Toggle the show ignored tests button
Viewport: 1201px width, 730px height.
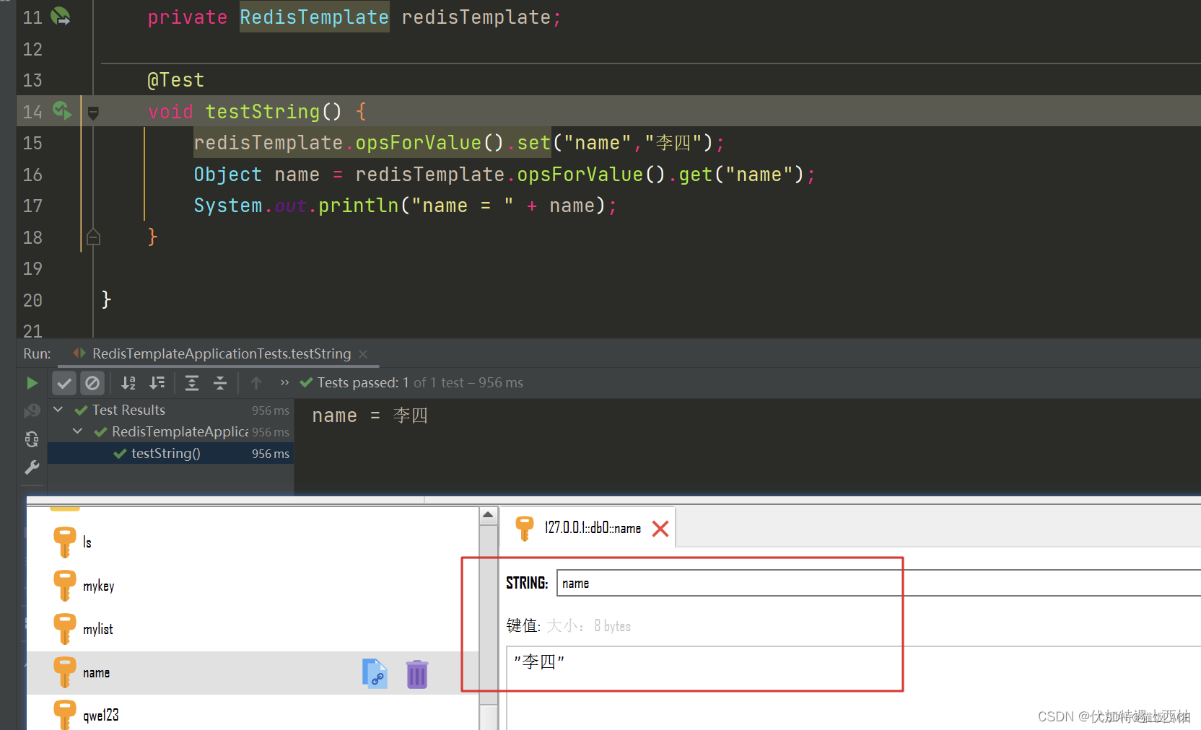pos(92,383)
